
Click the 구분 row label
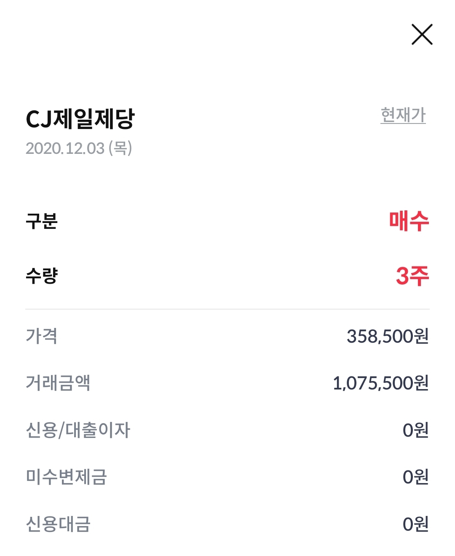tap(41, 221)
